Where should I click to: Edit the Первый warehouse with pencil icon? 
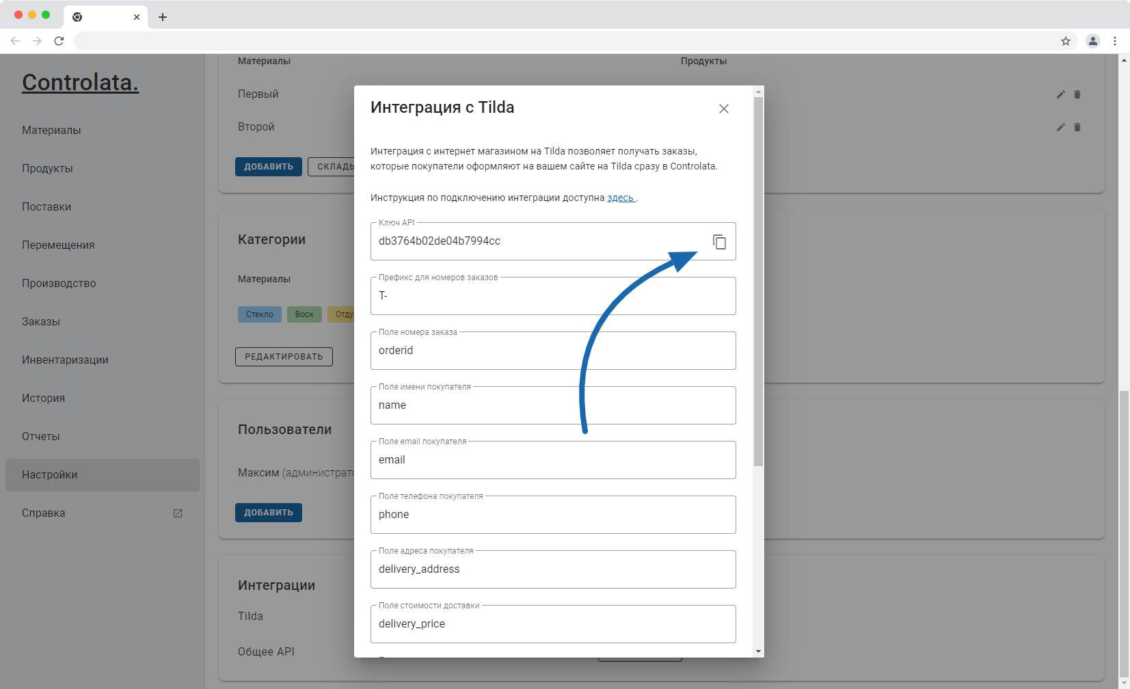pyautogui.click(x=1060, y=94)
